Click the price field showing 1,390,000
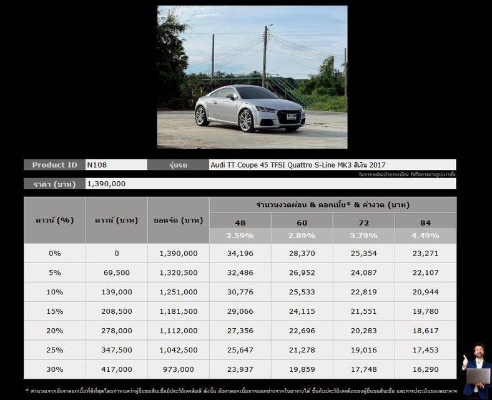This screenshot has width=492, height=400. pyautogui.click(x=271, y=184)
